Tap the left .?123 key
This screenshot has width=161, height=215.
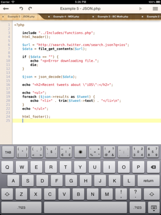tap(21, 207)
